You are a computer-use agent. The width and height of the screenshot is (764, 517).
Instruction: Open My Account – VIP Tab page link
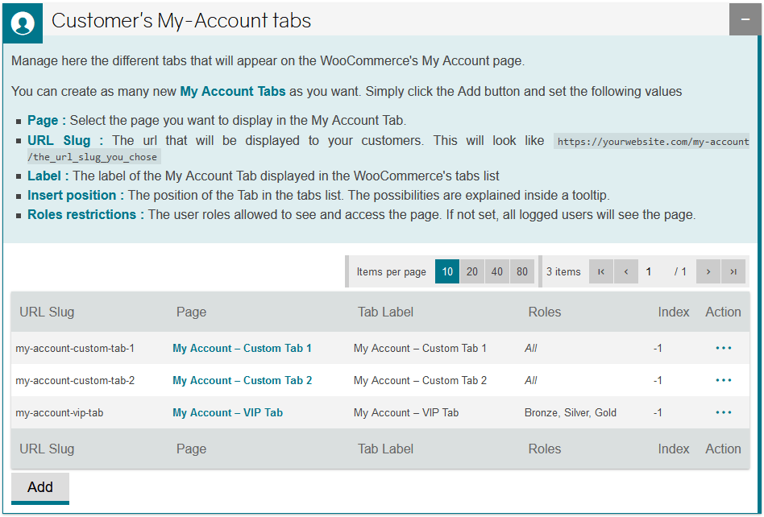(x=227, y=412)
